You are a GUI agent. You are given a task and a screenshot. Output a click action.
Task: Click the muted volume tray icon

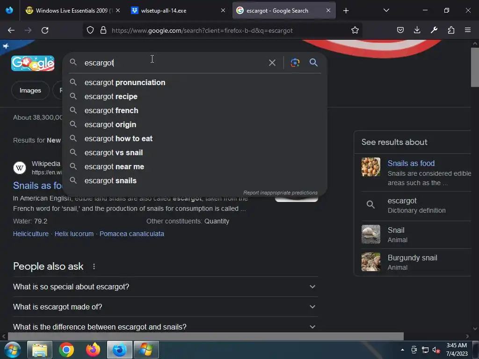pos(436,350)
